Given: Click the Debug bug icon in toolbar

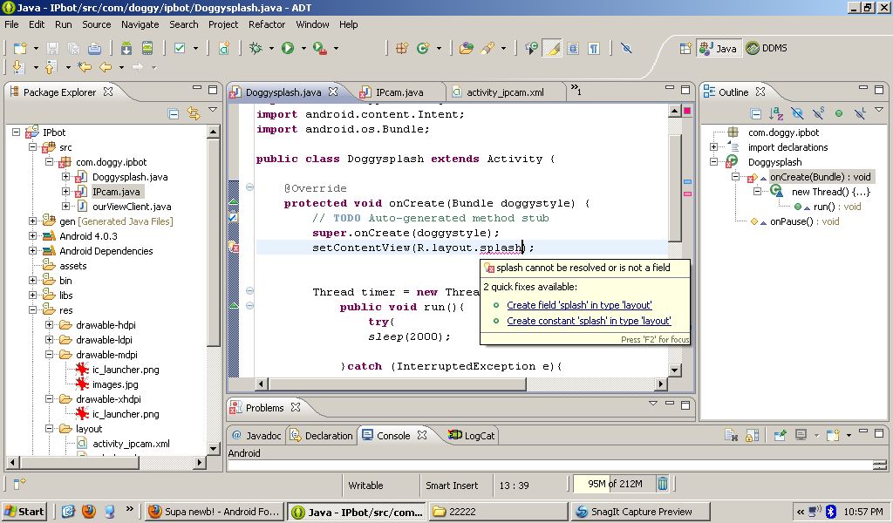Looking at the screenshot, I should [256, 49].
